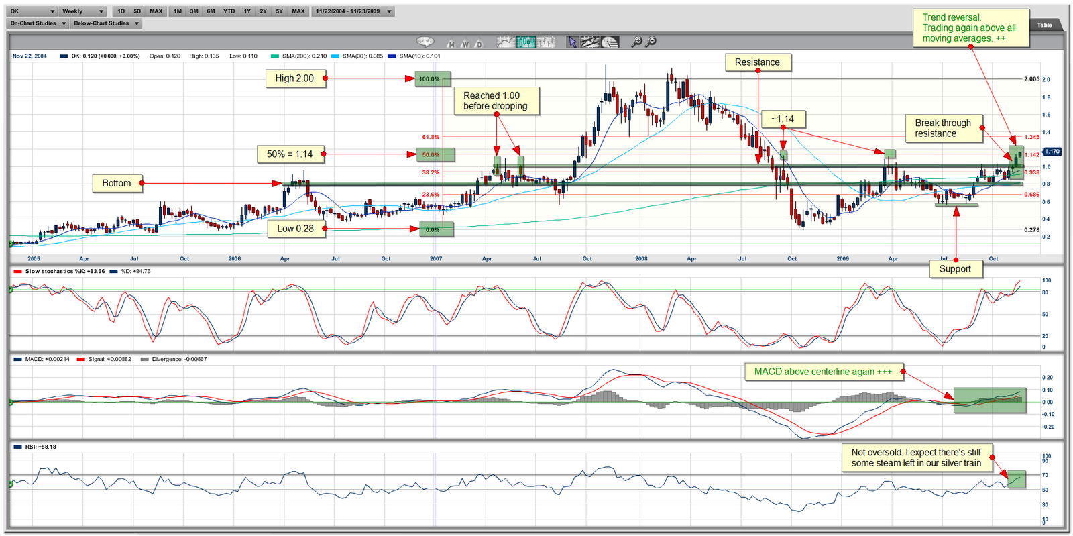Select the OHLC bar chart style icon
1073x536 pixels.
547,42
